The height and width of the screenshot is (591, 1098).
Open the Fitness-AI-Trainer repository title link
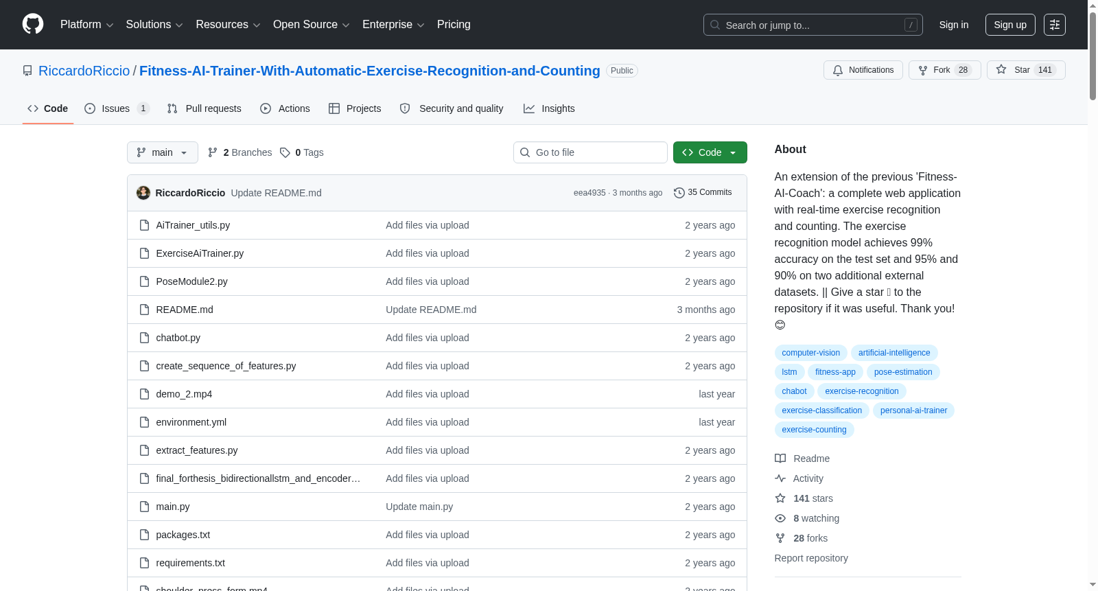(x=370, y=71)
